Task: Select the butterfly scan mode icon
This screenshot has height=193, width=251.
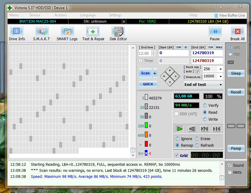Action: pyautogui.click(x=216, y=129)
